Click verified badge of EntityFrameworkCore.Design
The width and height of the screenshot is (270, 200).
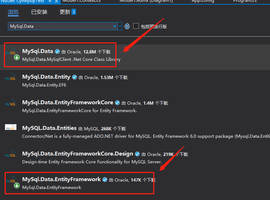click(x=137, y=154)
